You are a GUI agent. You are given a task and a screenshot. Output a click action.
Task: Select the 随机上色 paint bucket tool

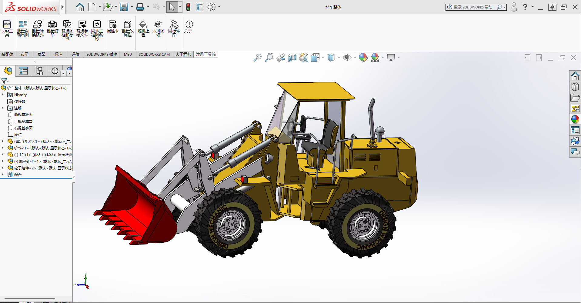(143, 28)
